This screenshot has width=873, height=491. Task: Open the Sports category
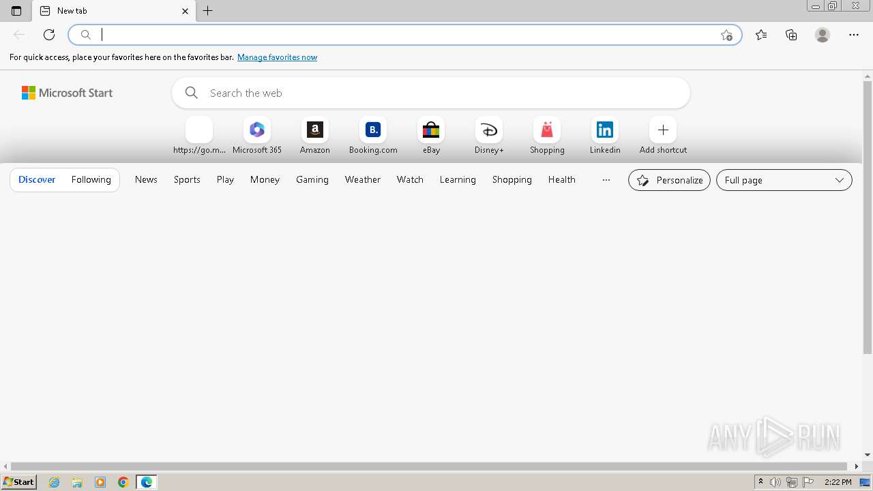point(187,179)
